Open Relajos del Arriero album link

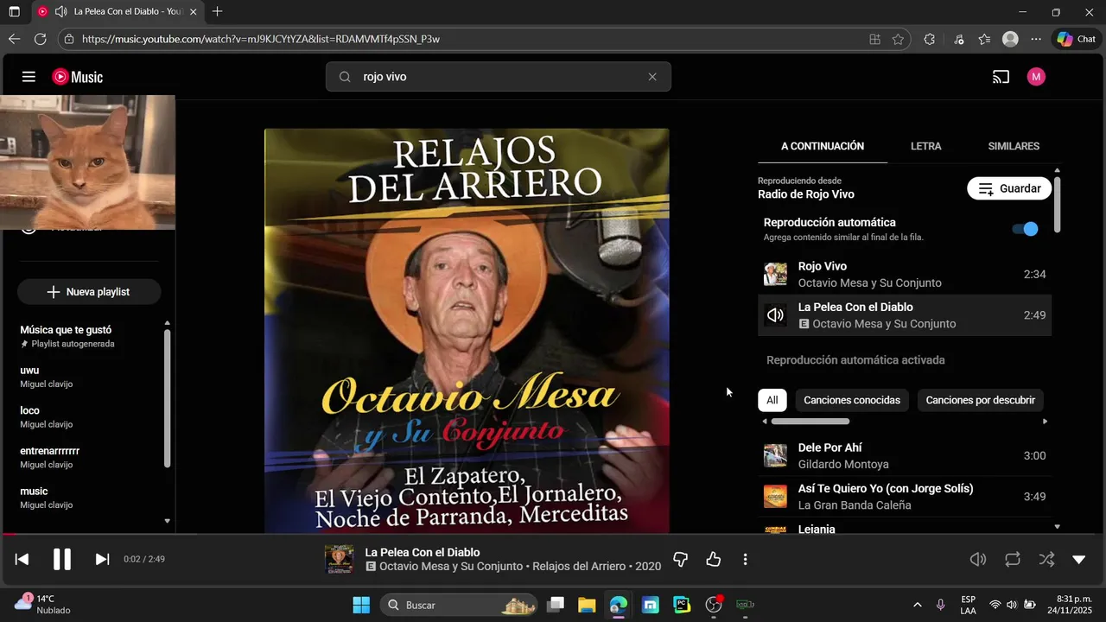point(579,567)
